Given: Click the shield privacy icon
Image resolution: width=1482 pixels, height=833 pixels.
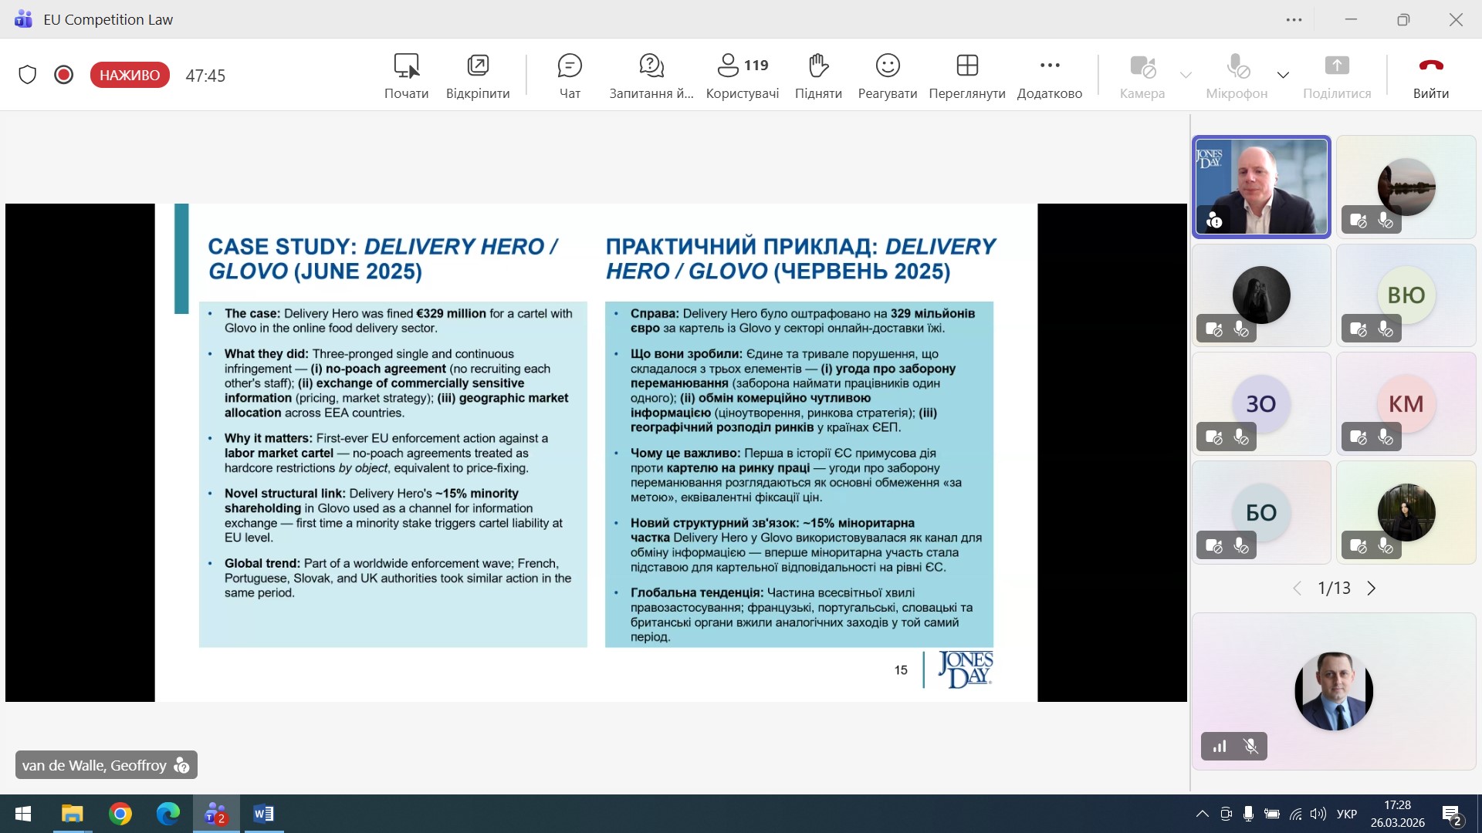Looking at the screenshot, I should 28,75.
